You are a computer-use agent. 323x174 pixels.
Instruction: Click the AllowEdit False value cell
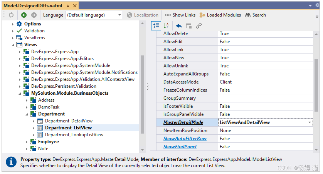(266, 42)
